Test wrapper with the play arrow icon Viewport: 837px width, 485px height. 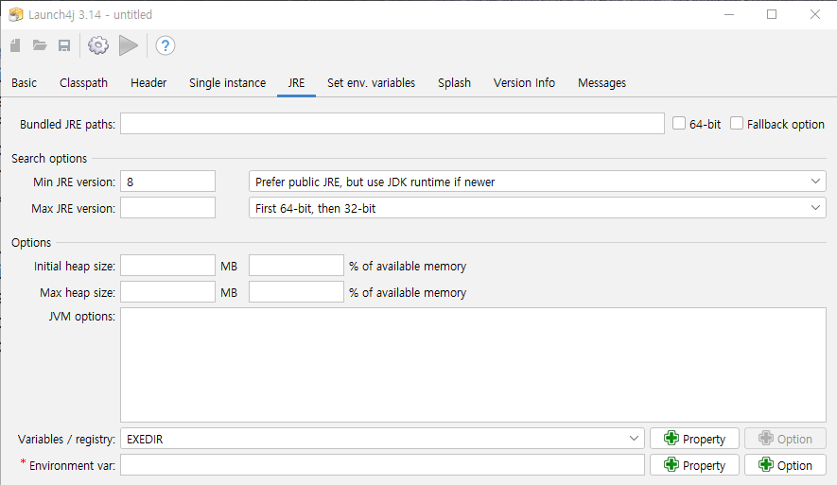(129, 45)
